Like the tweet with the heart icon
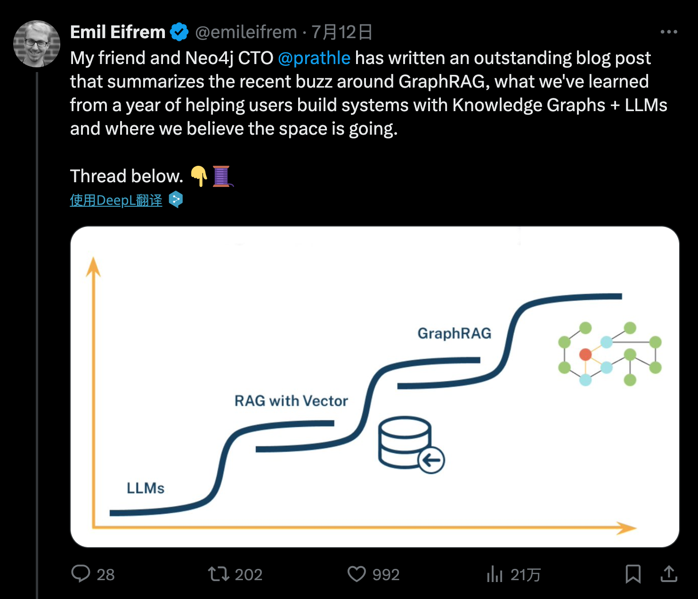Viewport: 698px width, 599px height. (x=357, y=574)
